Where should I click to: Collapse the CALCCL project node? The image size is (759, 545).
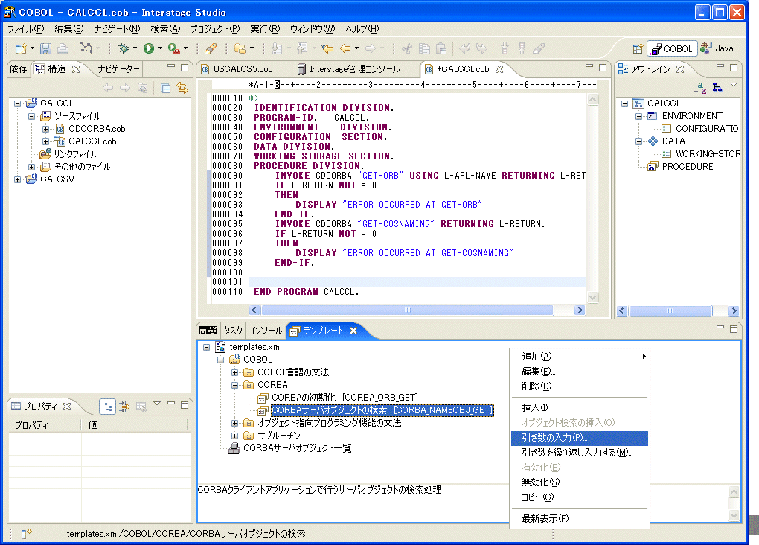pos(17,103)
